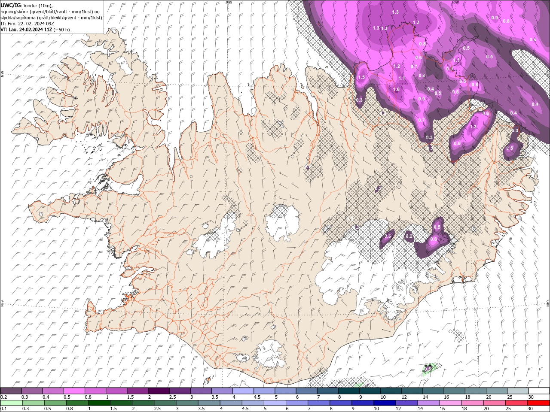Click the '15W' longitude label

click(x=455, y=2)
